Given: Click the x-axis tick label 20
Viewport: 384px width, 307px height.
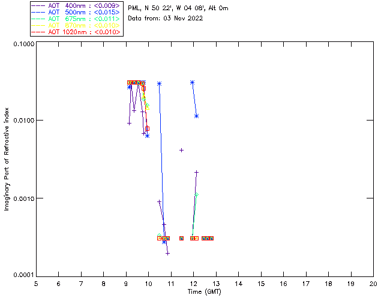Looking at the screenshot, I should coord(373,284).
